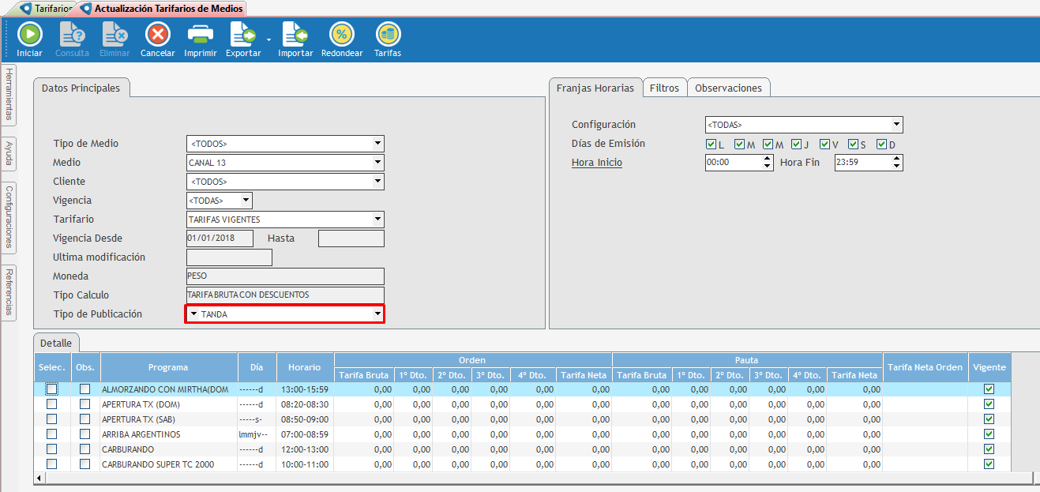Open the Importar tool

[295, 35]
